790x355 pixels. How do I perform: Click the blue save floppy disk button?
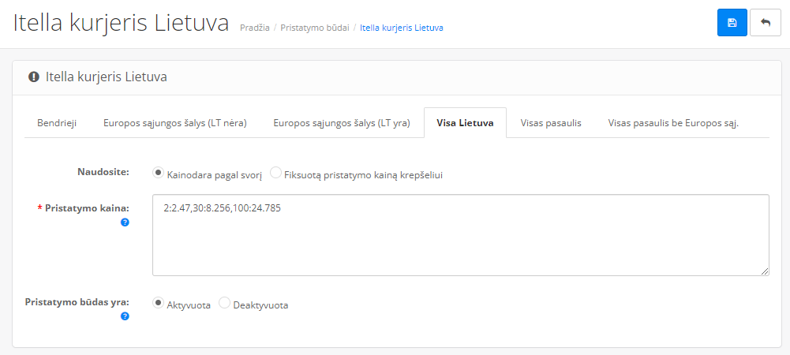[x=732, y=23]
